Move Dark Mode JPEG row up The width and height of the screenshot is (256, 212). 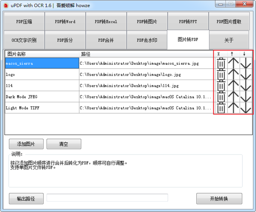click(233, 97)
